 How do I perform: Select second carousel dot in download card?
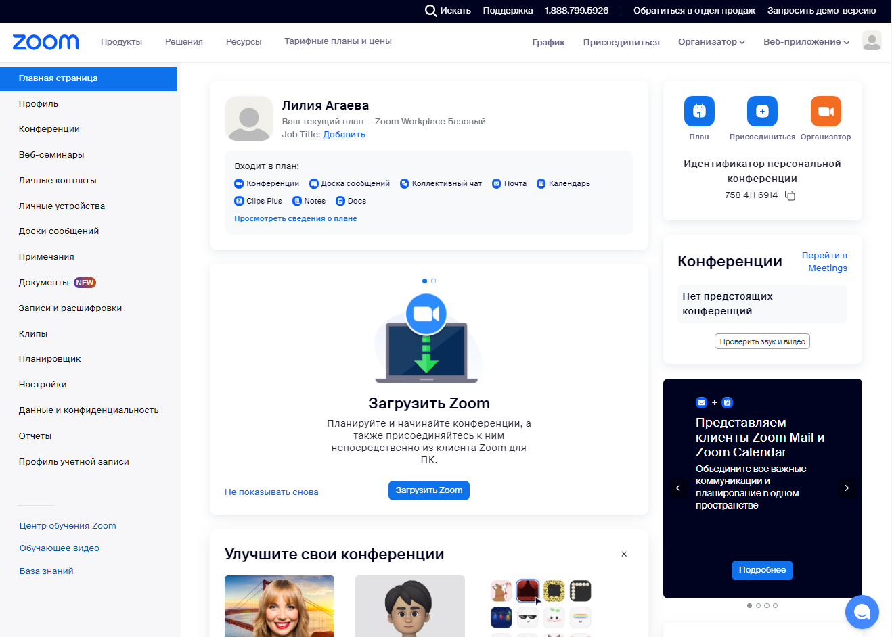(434, 281)
